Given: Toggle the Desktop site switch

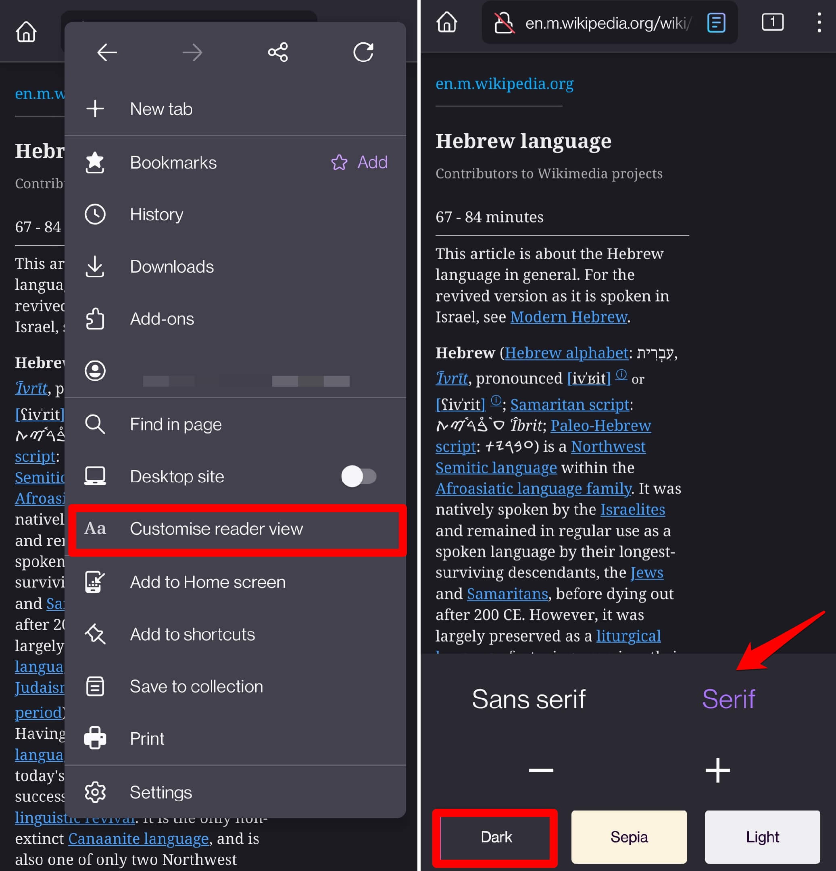Looking at the screenshot, I should pos(359,476).
